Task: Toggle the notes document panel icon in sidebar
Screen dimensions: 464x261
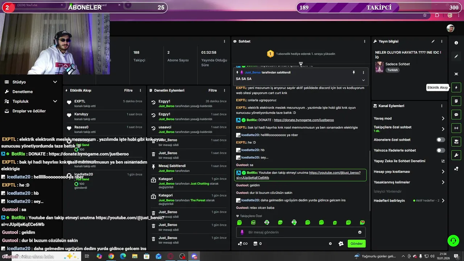Action: (x=456, y=101)
